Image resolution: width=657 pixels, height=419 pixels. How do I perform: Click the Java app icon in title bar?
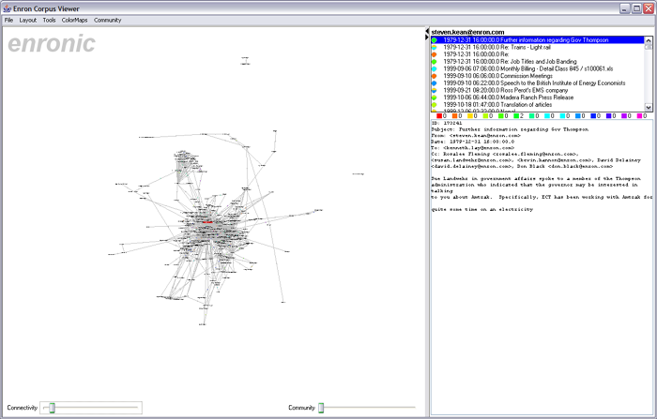(x=7, y=8)
